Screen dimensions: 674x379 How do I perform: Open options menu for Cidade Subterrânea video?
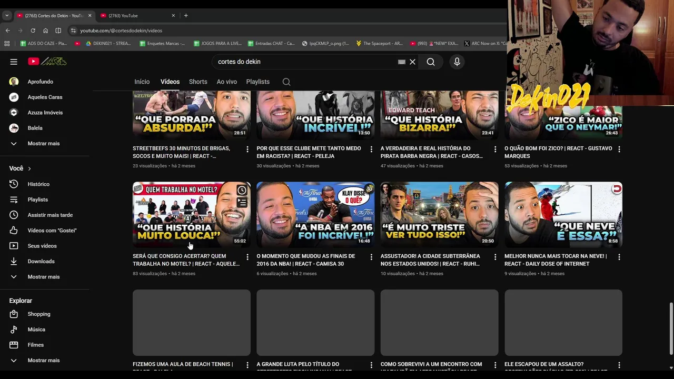point(495,257)
